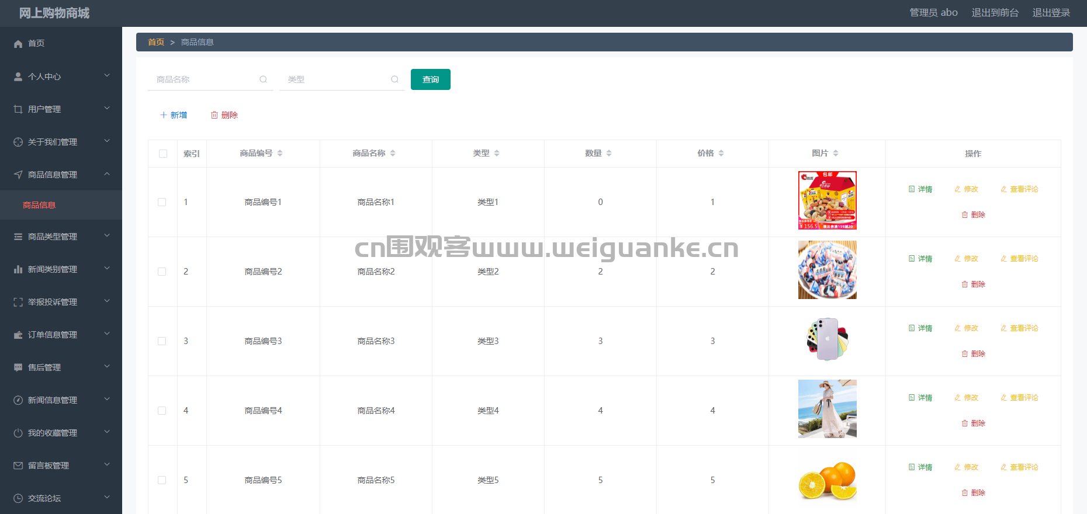Click search icon in 商品名称 field
The height and width of the screenshot is (514, 1087).
click(263, 79)
